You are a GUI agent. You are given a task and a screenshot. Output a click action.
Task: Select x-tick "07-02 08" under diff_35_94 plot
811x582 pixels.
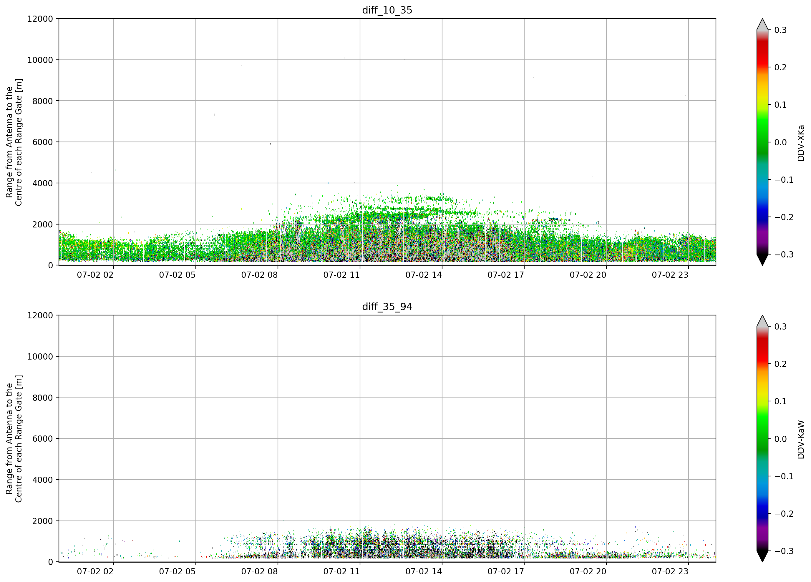click(x=260, y=572)
